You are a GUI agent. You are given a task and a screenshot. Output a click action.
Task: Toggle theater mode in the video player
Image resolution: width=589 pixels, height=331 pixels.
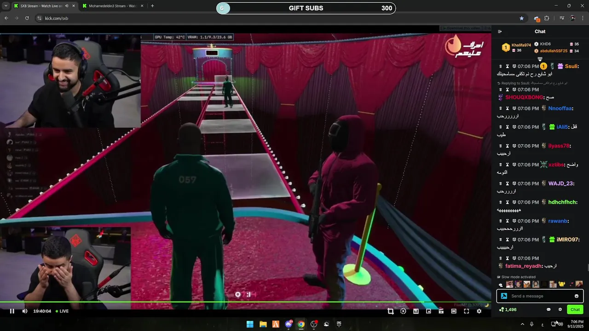(x=454, y=311)
